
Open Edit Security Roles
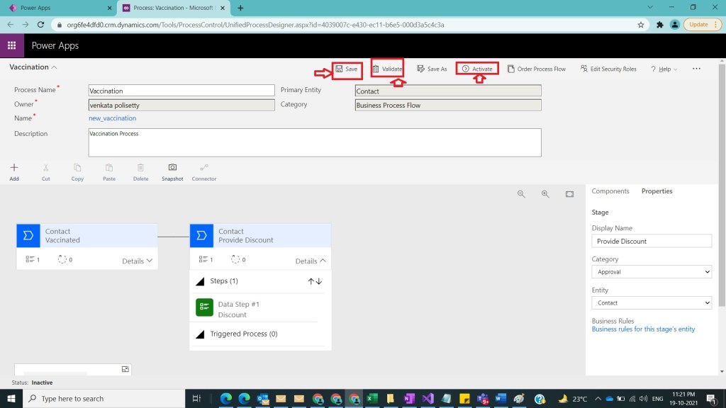[608, 69]
